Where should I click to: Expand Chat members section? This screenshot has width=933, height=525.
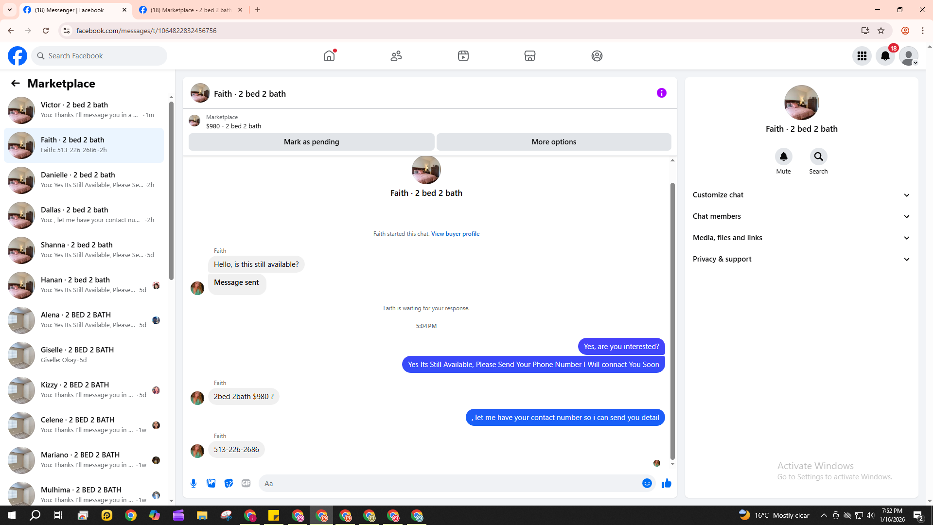(801, 216)
